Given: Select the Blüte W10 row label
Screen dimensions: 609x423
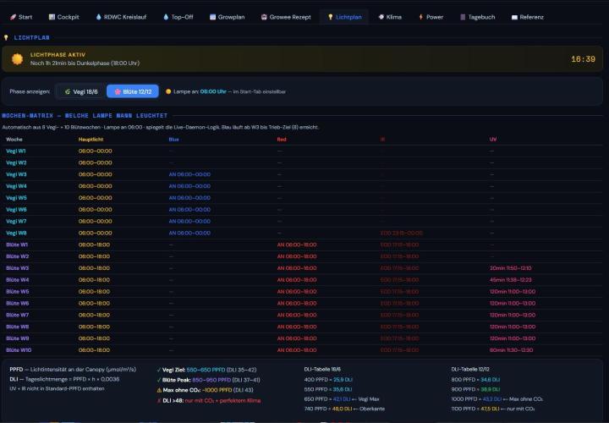Looking at the screenshot, I should pos(19,350).
